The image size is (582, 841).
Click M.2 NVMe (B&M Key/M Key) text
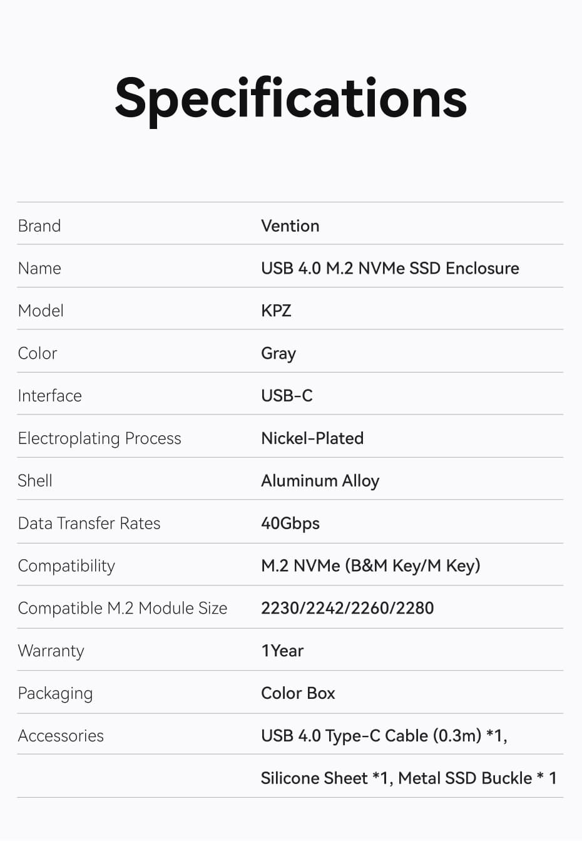pyautogui.click(x=370, y=565)
